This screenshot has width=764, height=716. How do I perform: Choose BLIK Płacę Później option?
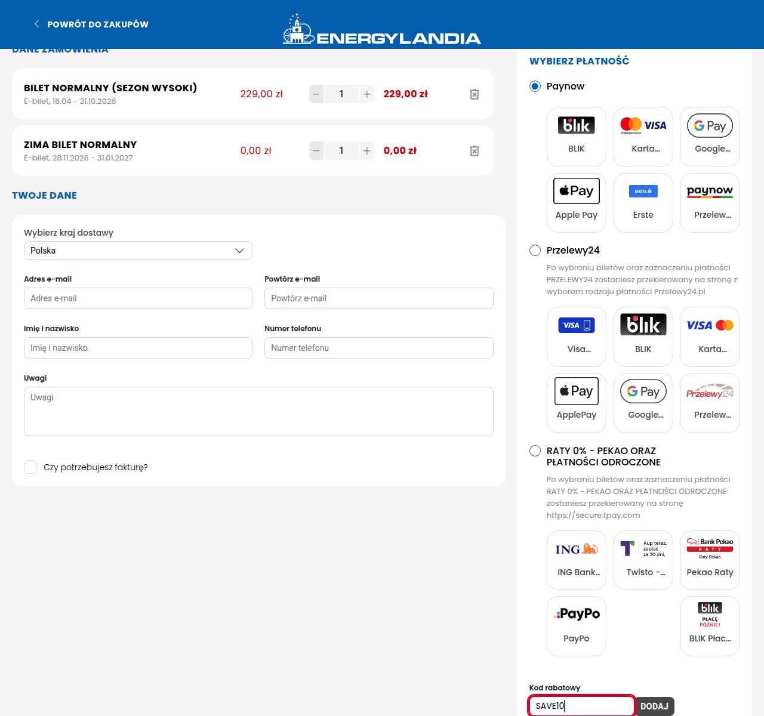click(710, 626)
